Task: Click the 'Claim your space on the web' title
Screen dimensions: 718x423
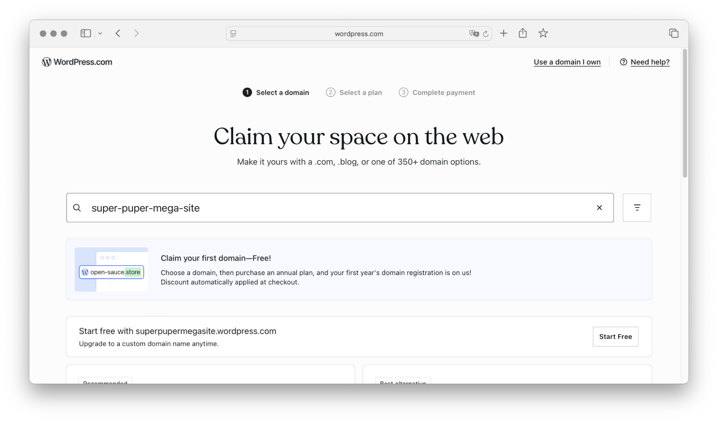Action: click(x=358, y=136)
